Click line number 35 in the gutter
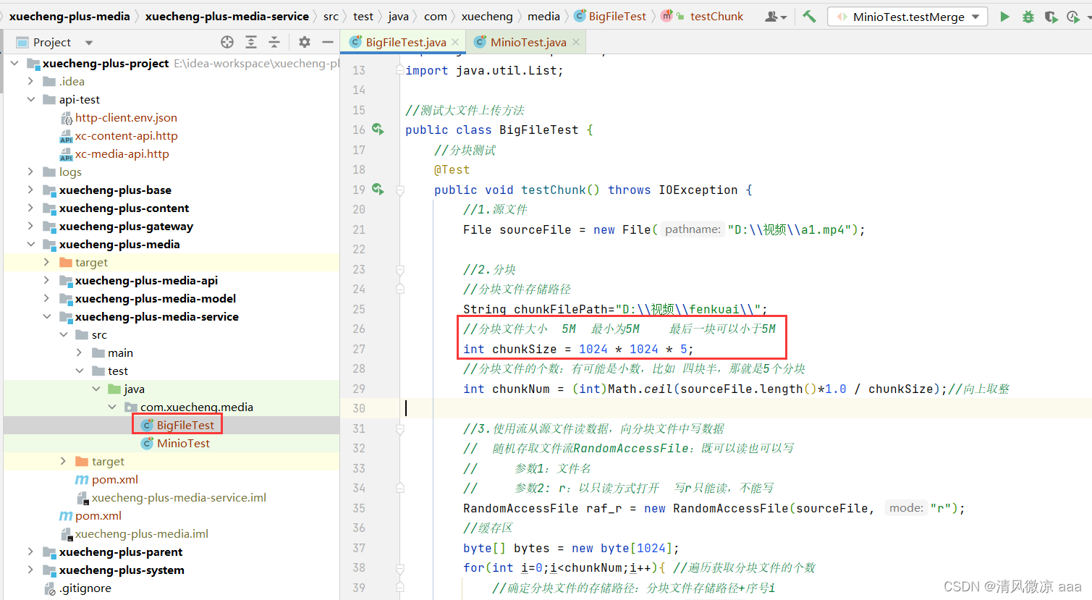 click(x=359, y=508)
